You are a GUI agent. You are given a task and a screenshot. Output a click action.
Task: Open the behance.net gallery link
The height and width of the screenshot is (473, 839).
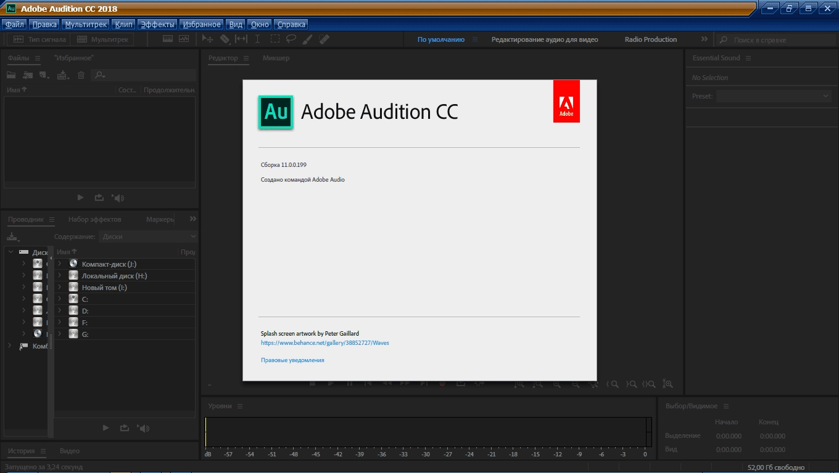[x=325, y=343]
